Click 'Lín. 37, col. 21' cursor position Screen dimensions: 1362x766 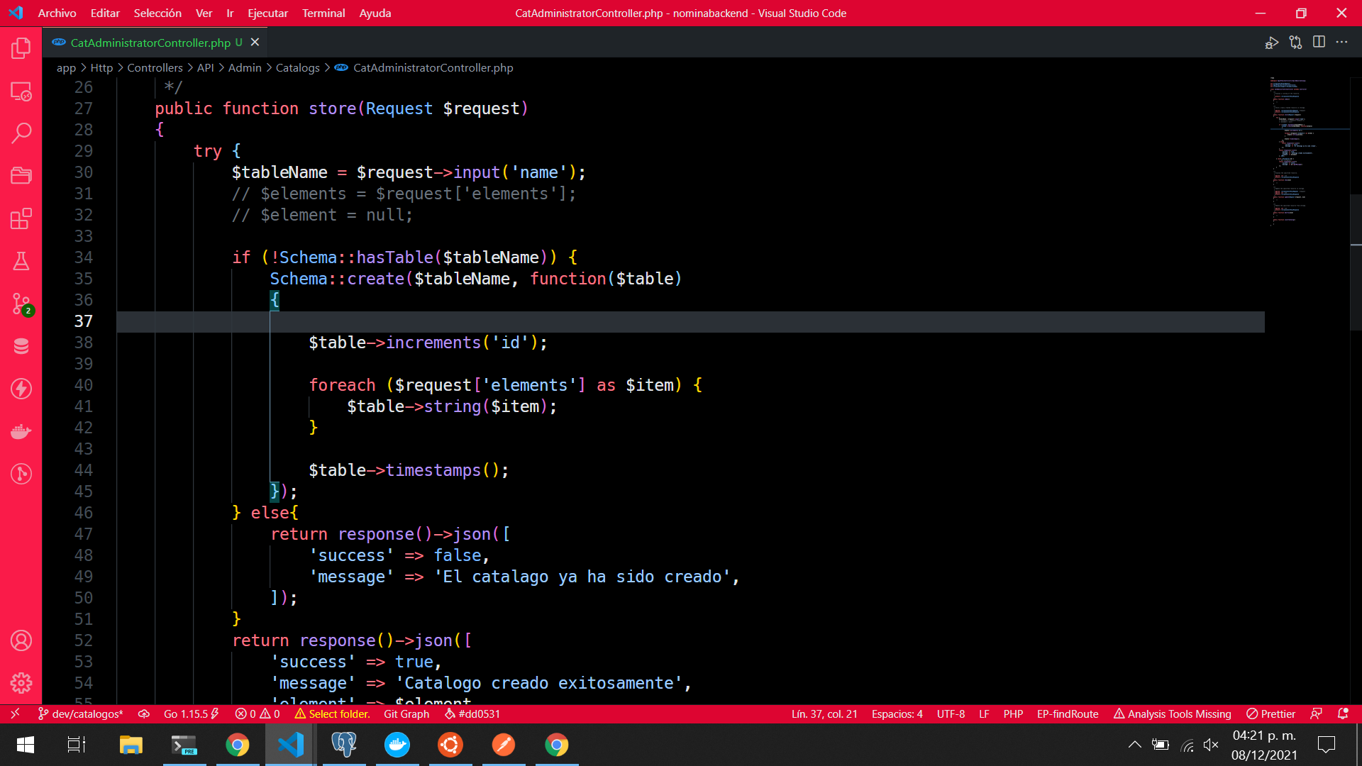coord(824,714)
